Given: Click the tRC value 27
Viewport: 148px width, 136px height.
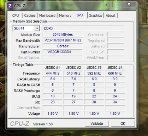Looking at the screenshot, I should 73,102.
